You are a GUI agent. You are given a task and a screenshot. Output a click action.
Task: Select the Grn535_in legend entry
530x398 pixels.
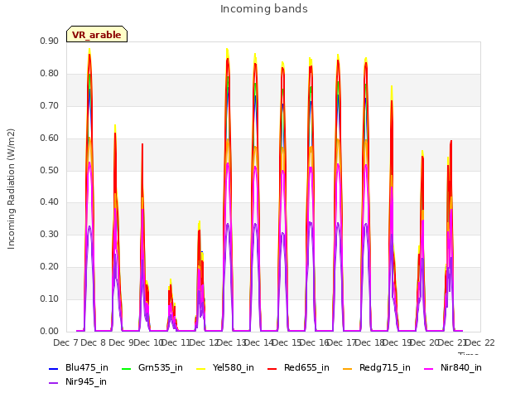152,367
